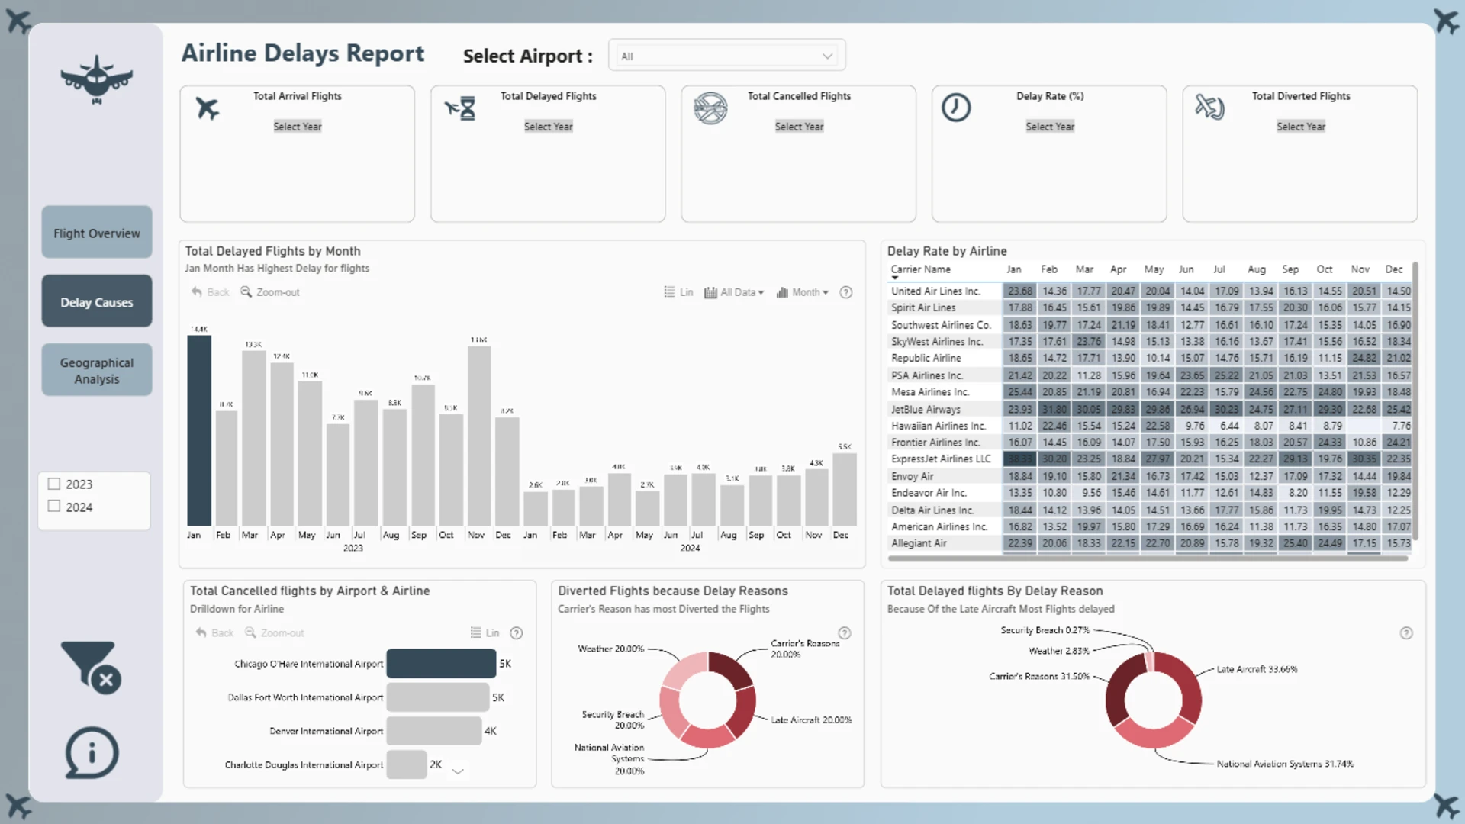
Task: Open help for the Diverted Flights donut chart
Action: (844, 632)
